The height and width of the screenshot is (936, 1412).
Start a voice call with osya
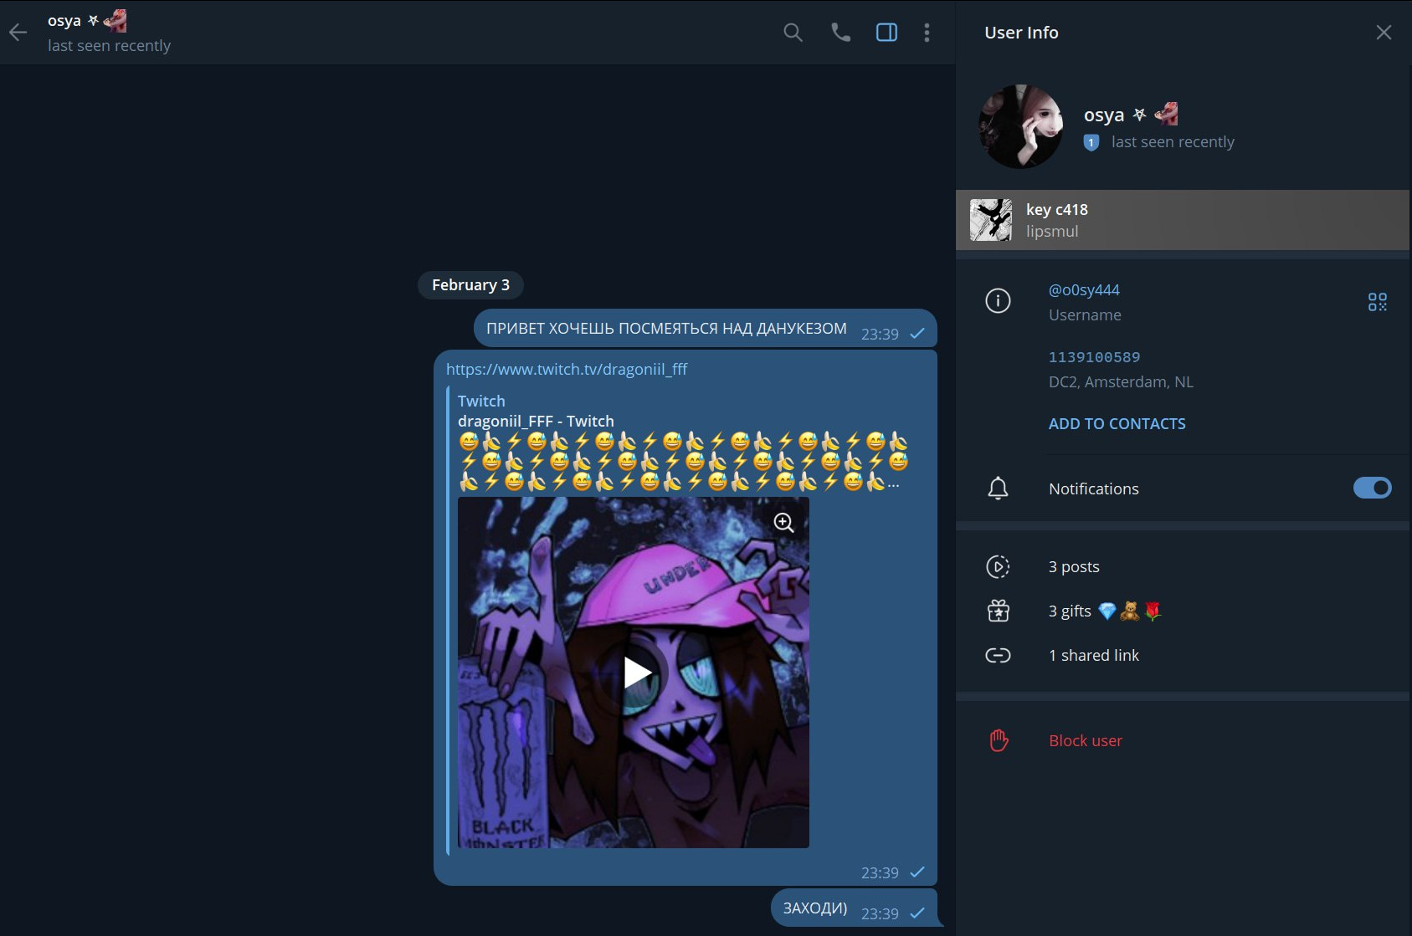[x=840, y=33]
